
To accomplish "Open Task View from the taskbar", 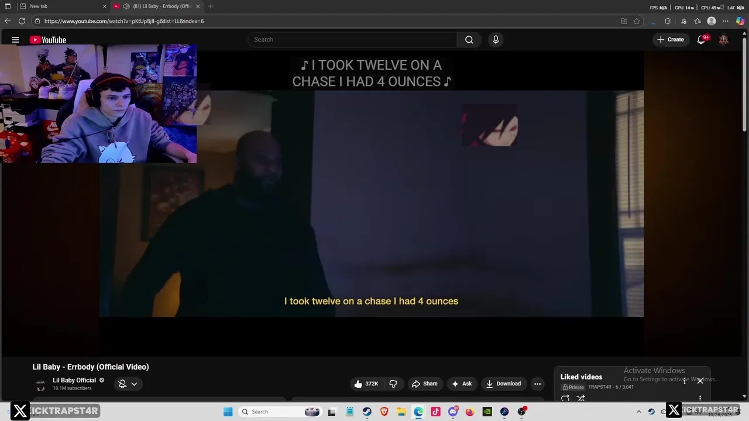I will (332, 412).
